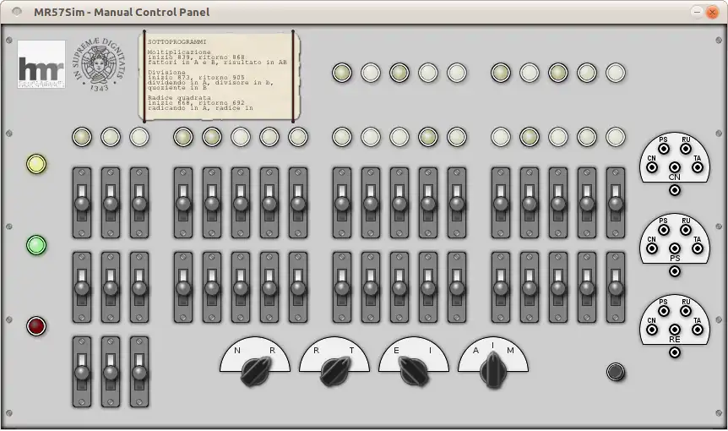The width and height of the screenshot is (728, 431).
Task: Click the green indicator lamp on the left
Action: (36, 245)
